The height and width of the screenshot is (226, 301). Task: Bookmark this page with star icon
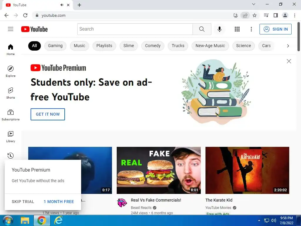pyautogui.click(x=255, y=15)
